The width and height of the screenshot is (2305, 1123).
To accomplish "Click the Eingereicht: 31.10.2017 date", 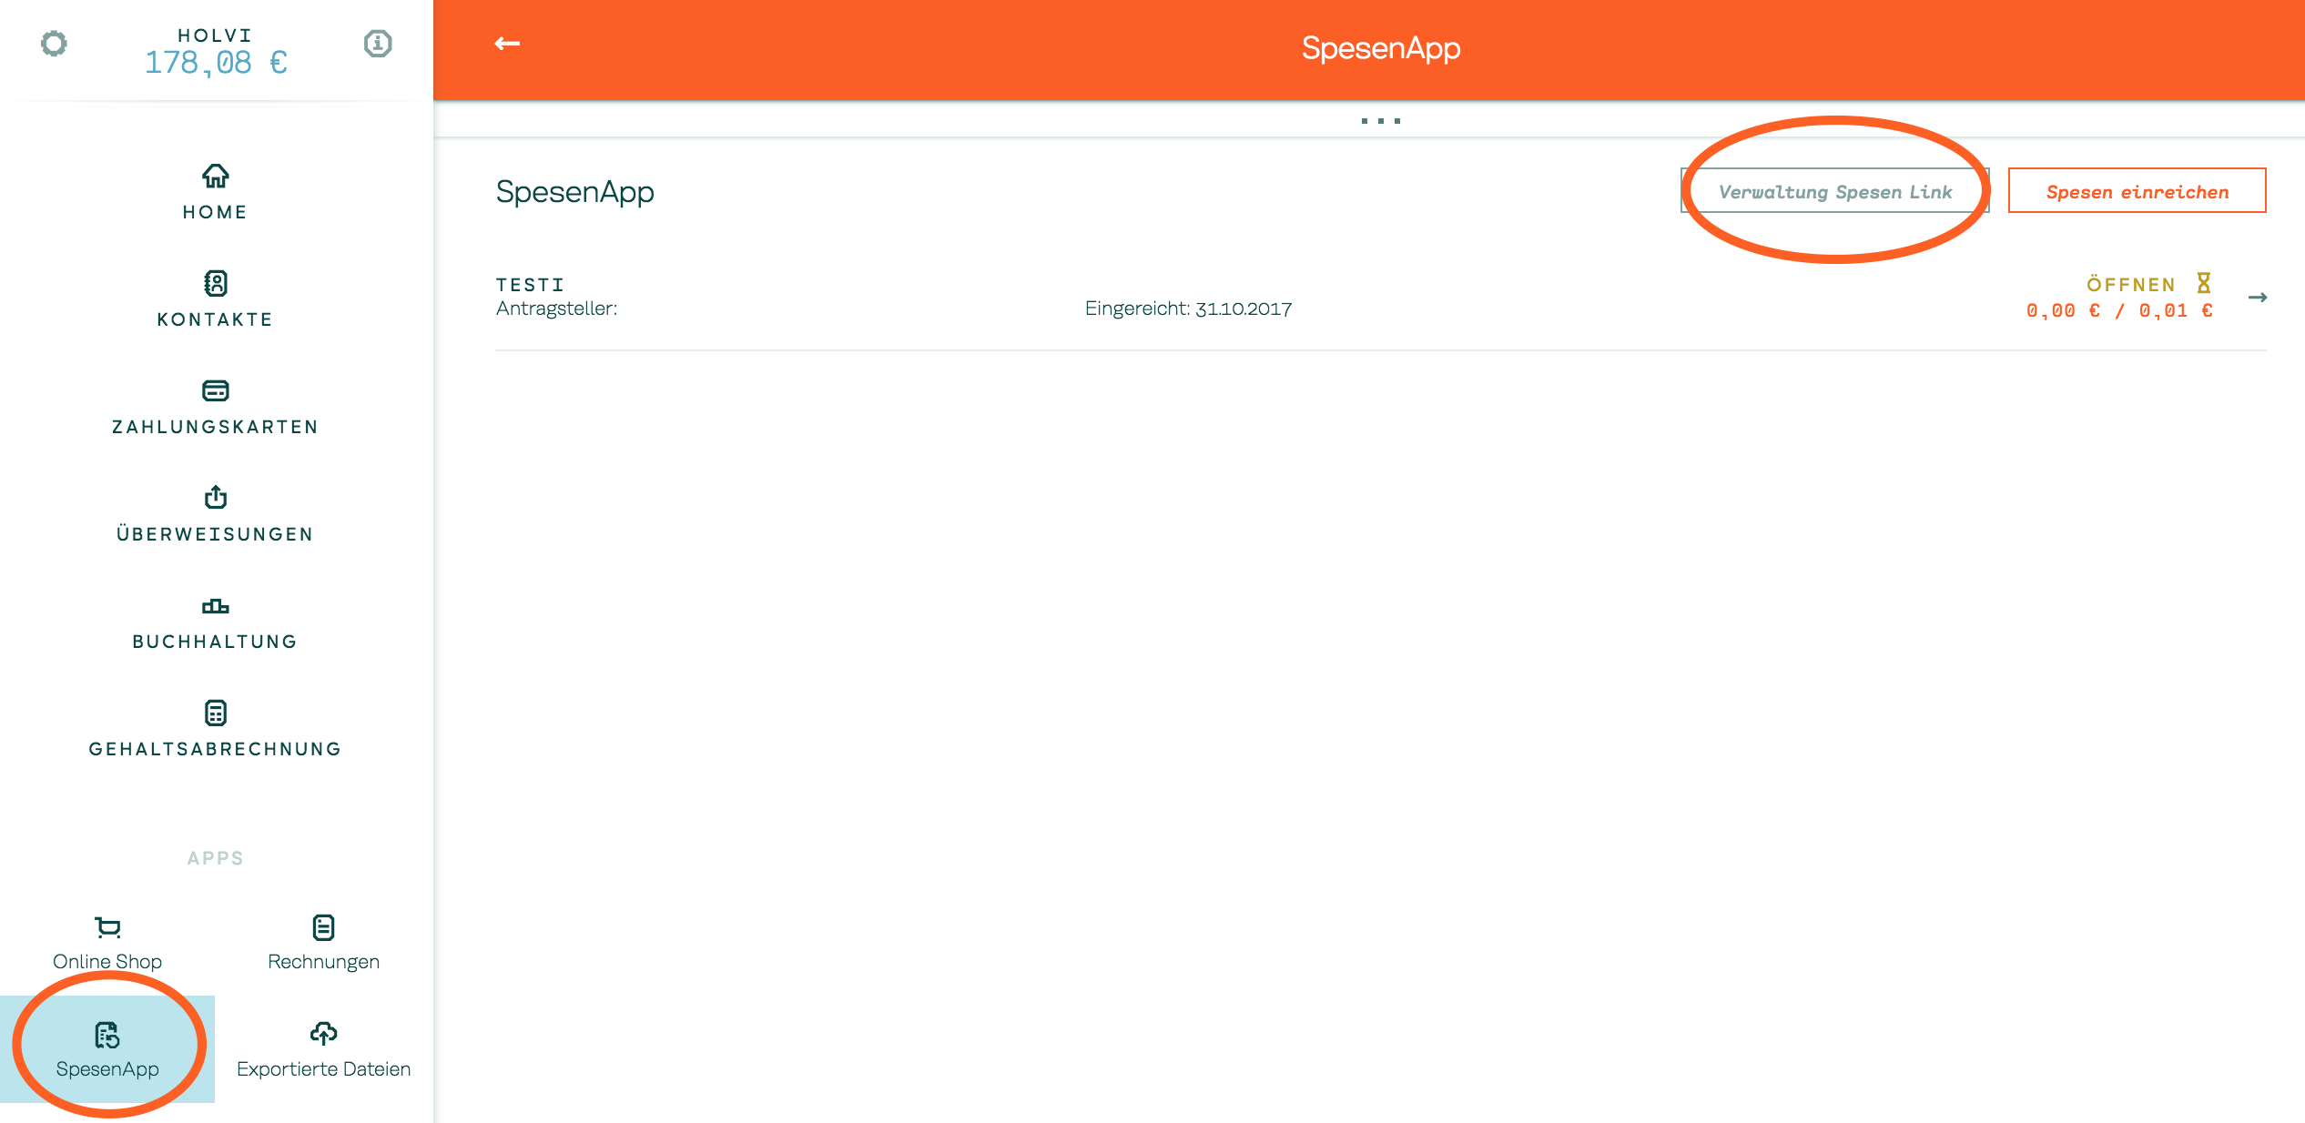I will 1189,309.
